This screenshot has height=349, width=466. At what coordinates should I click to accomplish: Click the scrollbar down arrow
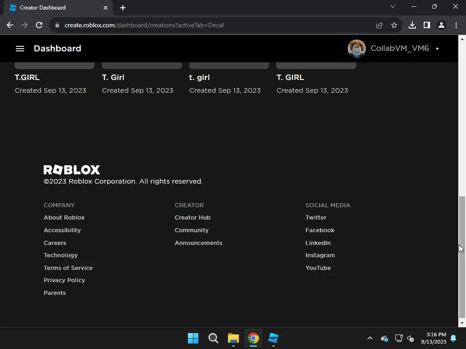click(462, 323)
